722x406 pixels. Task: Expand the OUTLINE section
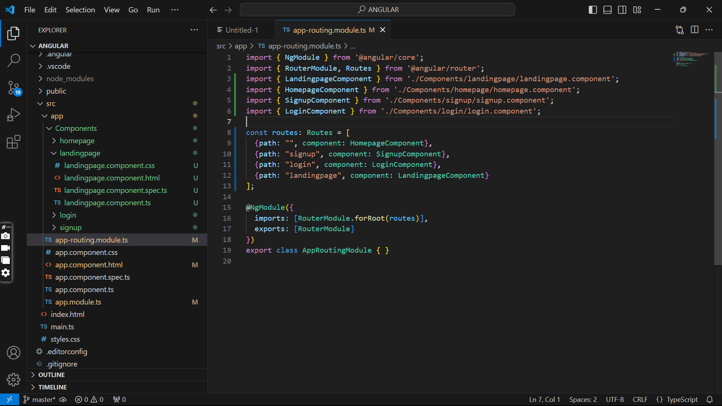52,375
